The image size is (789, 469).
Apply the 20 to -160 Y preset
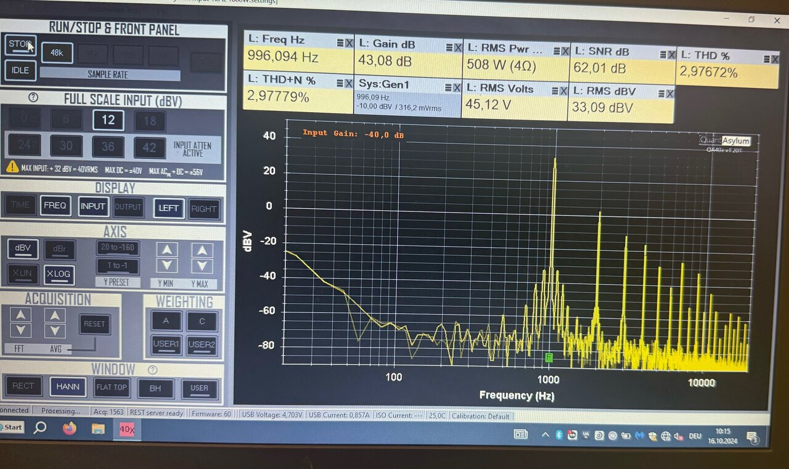pyautogui.click(x=118, y=248)
